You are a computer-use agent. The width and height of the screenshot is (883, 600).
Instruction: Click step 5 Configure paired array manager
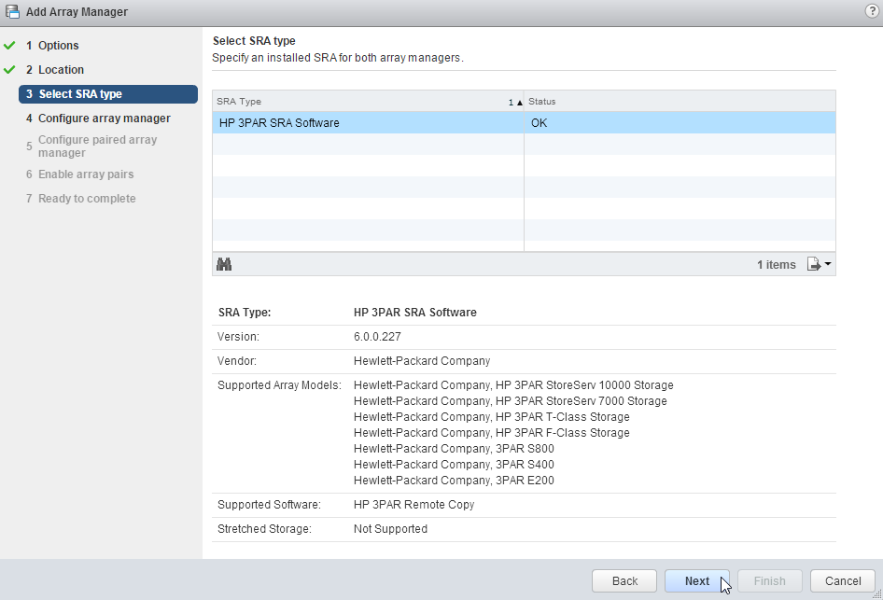(91, 147)
